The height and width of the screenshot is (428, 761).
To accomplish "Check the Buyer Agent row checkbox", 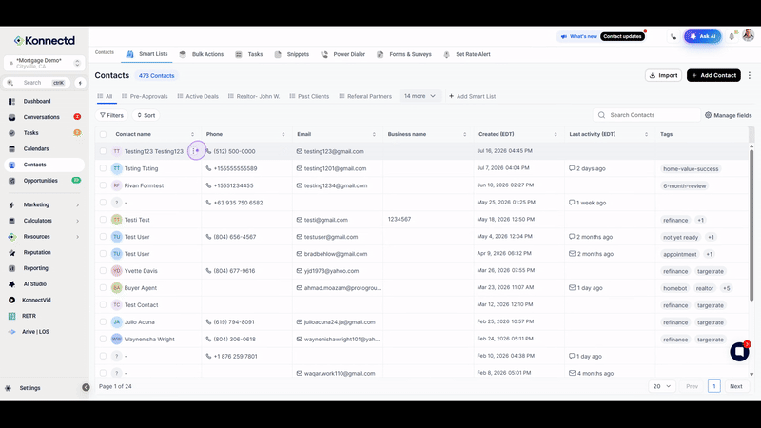I will (103, 288).
